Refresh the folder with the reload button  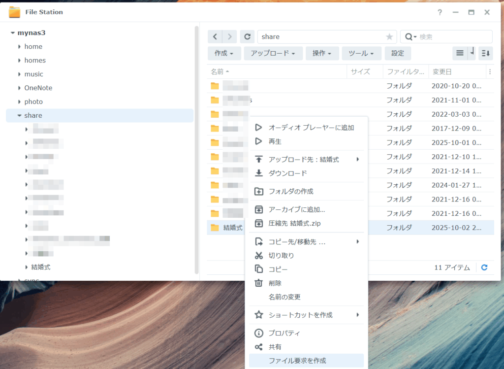coord(247,37)
